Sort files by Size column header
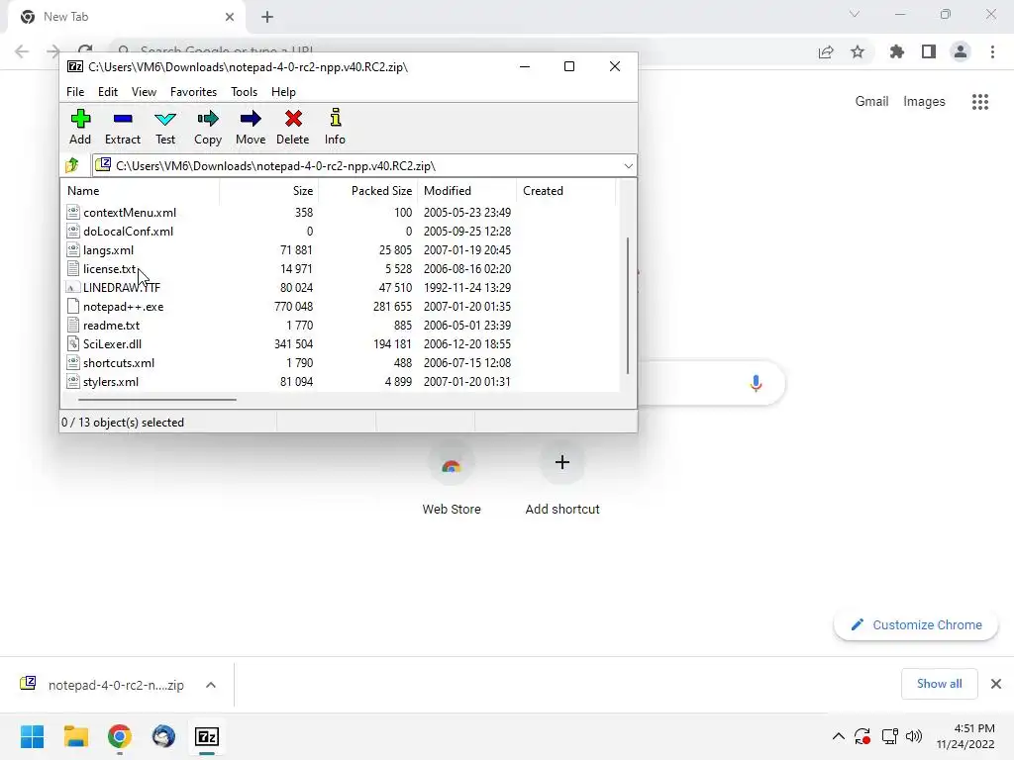Image resolution: width=1014 pixels, height=760 pixels. pos(269,191)
